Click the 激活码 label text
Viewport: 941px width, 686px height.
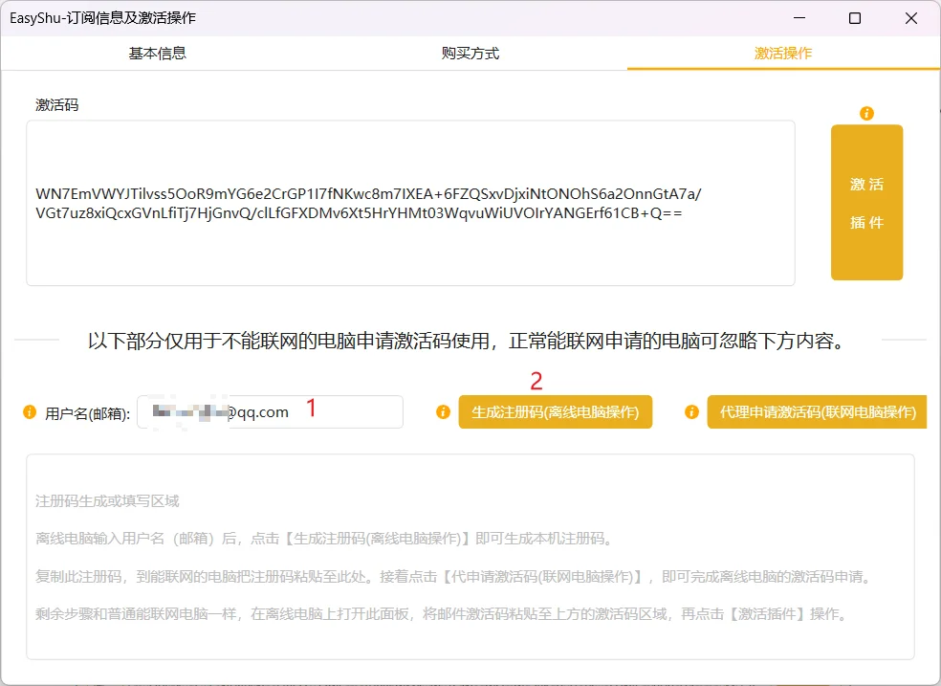57,105
